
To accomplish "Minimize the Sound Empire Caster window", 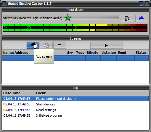I will [141, 4].
